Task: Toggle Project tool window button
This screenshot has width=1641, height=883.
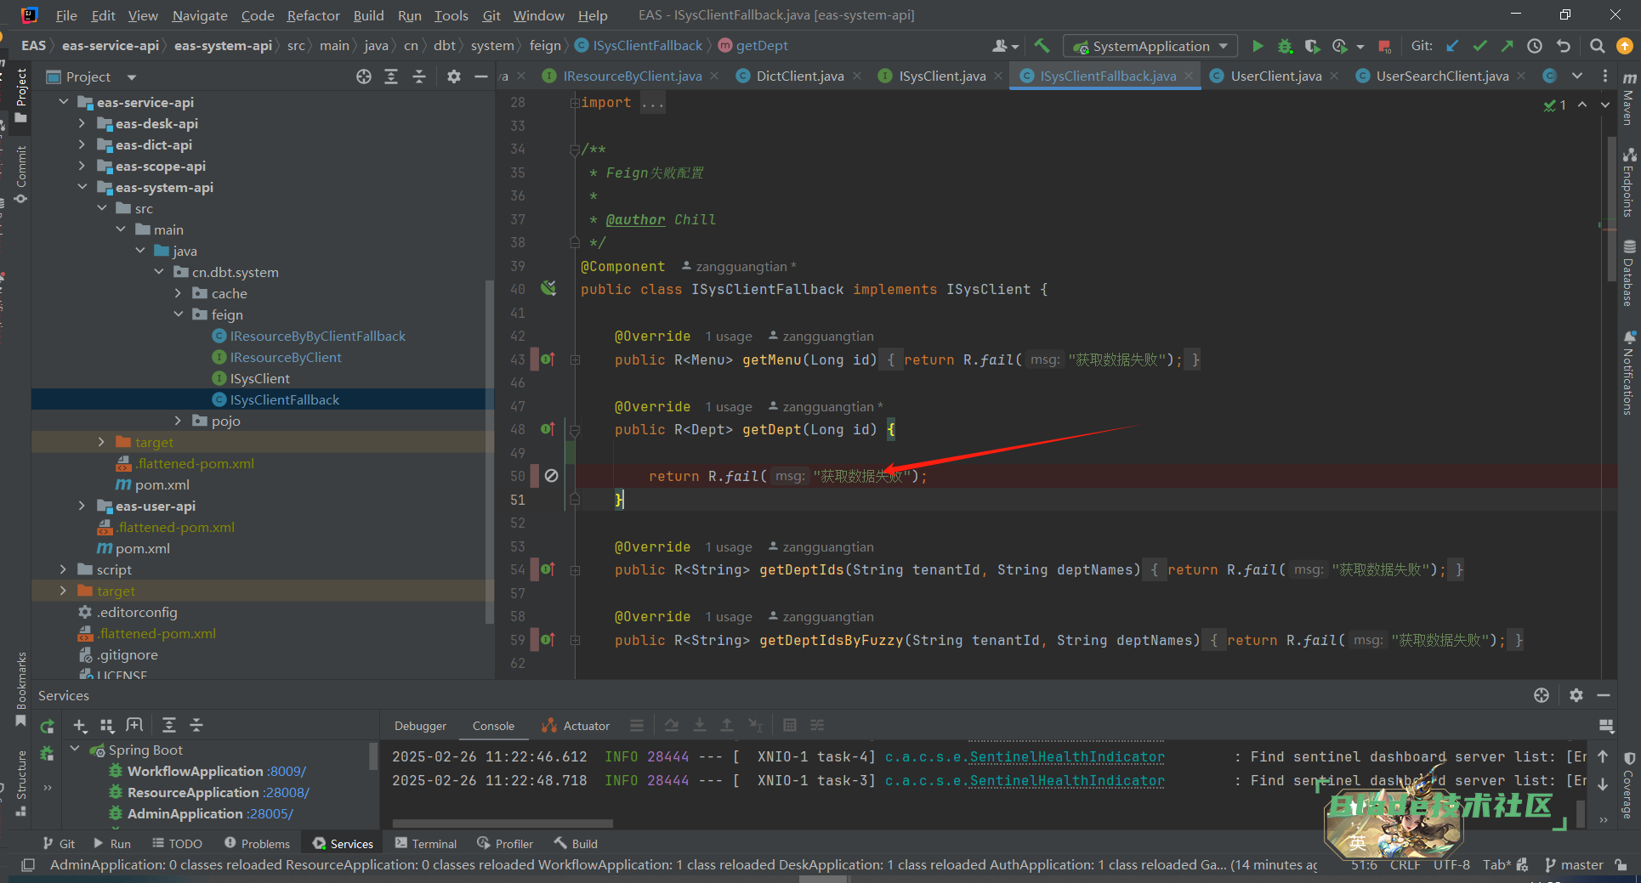Action: click(x=21, y=96)
